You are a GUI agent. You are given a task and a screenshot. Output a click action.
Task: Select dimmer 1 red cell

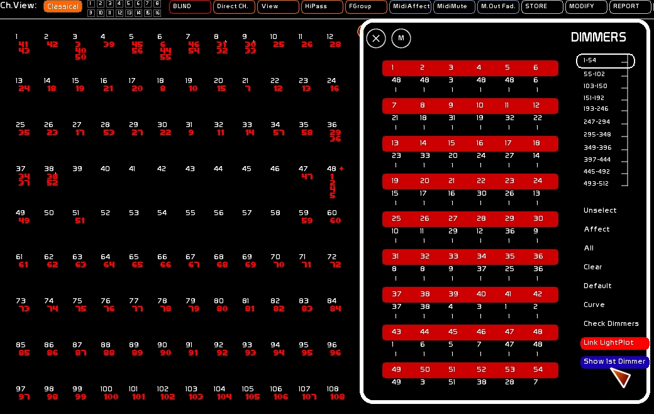[392, 67]
